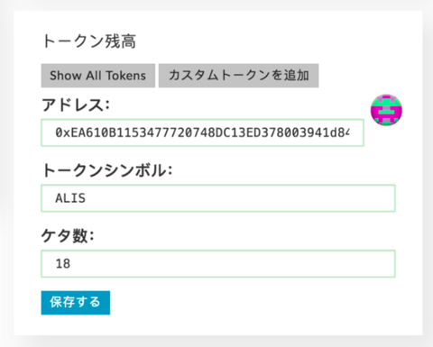Place cursor after the 18 decimals value
This screenshot has height=347, width=433.
pyautogui.click(x=70, y=263)
